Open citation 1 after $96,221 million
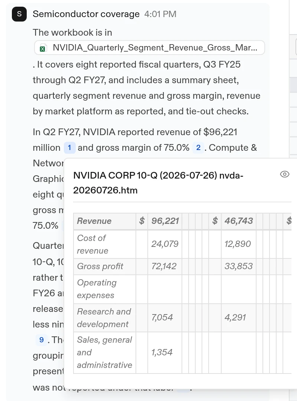 [69, 148]
